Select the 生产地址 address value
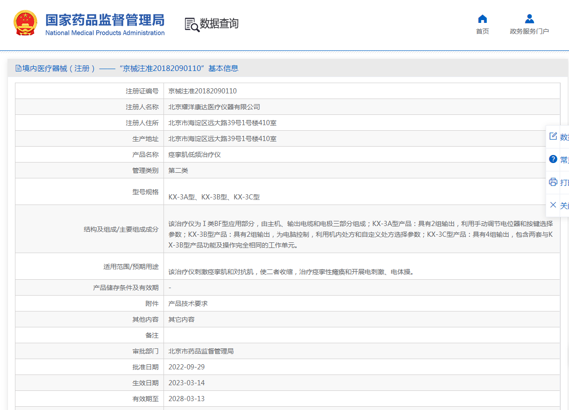 222,139
